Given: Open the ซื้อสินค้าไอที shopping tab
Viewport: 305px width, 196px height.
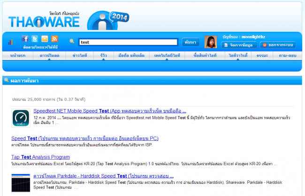Looking at the screenshot, I should [205, 56].
